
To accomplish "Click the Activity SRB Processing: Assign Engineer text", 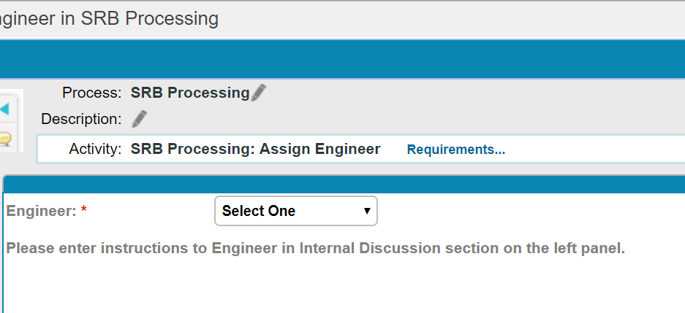I will click(x=256, y=149).
